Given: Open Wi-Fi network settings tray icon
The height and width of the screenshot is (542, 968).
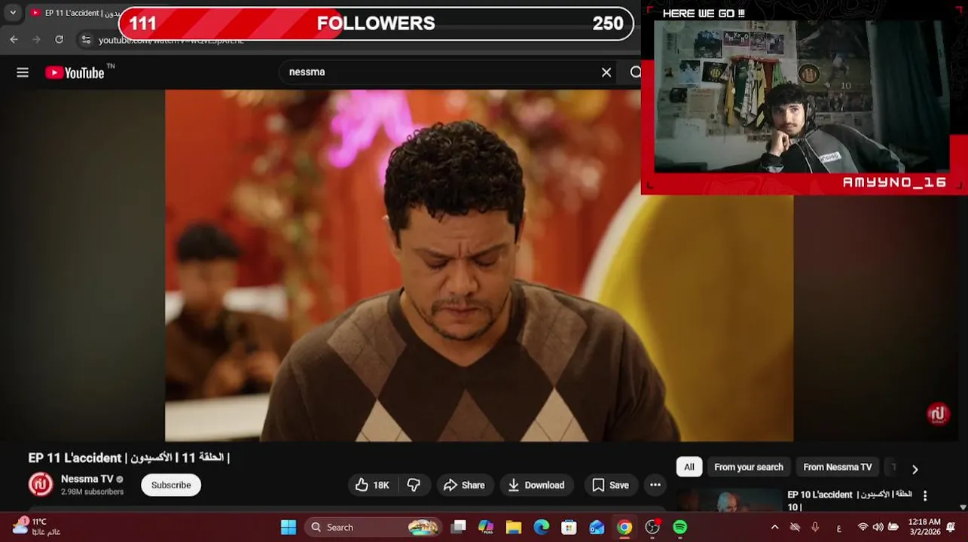Looking at the screenshot, I should pos(863,527).
